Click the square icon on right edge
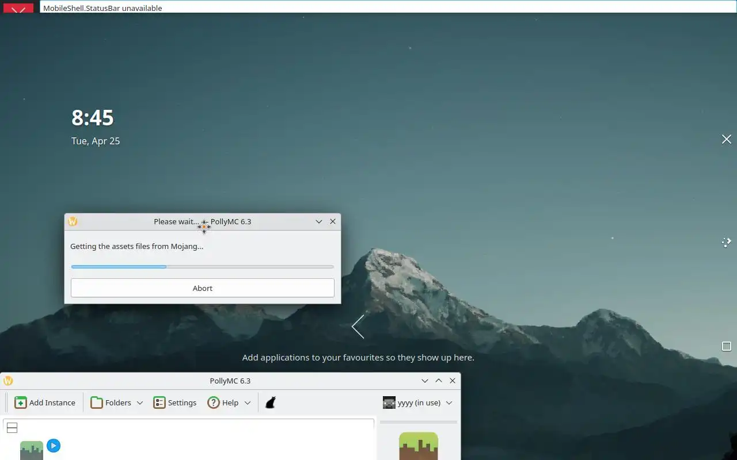The height and width of the screenshot is (460, 737). pyautogui.click(x=727, y=346)
